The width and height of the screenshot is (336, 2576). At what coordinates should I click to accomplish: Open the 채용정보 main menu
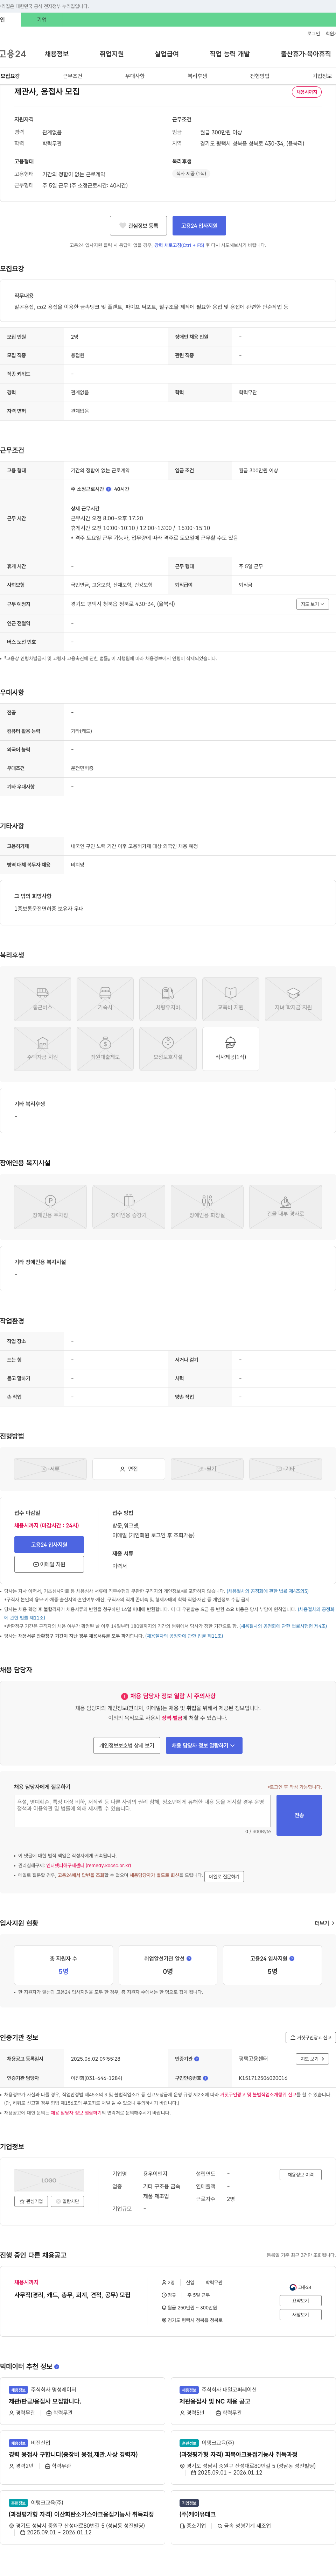point(57,54)
